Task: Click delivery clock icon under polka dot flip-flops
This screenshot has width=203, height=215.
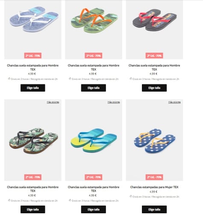Action: (131, 197)
